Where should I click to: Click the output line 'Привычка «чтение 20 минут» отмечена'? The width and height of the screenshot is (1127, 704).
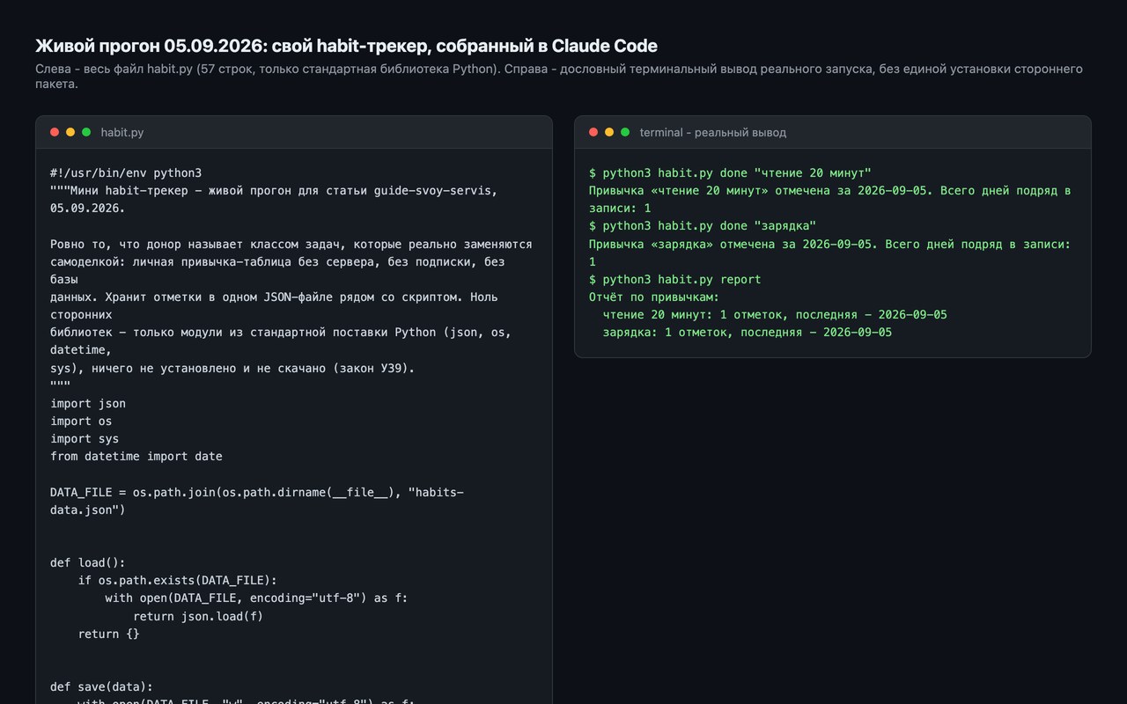830,200
